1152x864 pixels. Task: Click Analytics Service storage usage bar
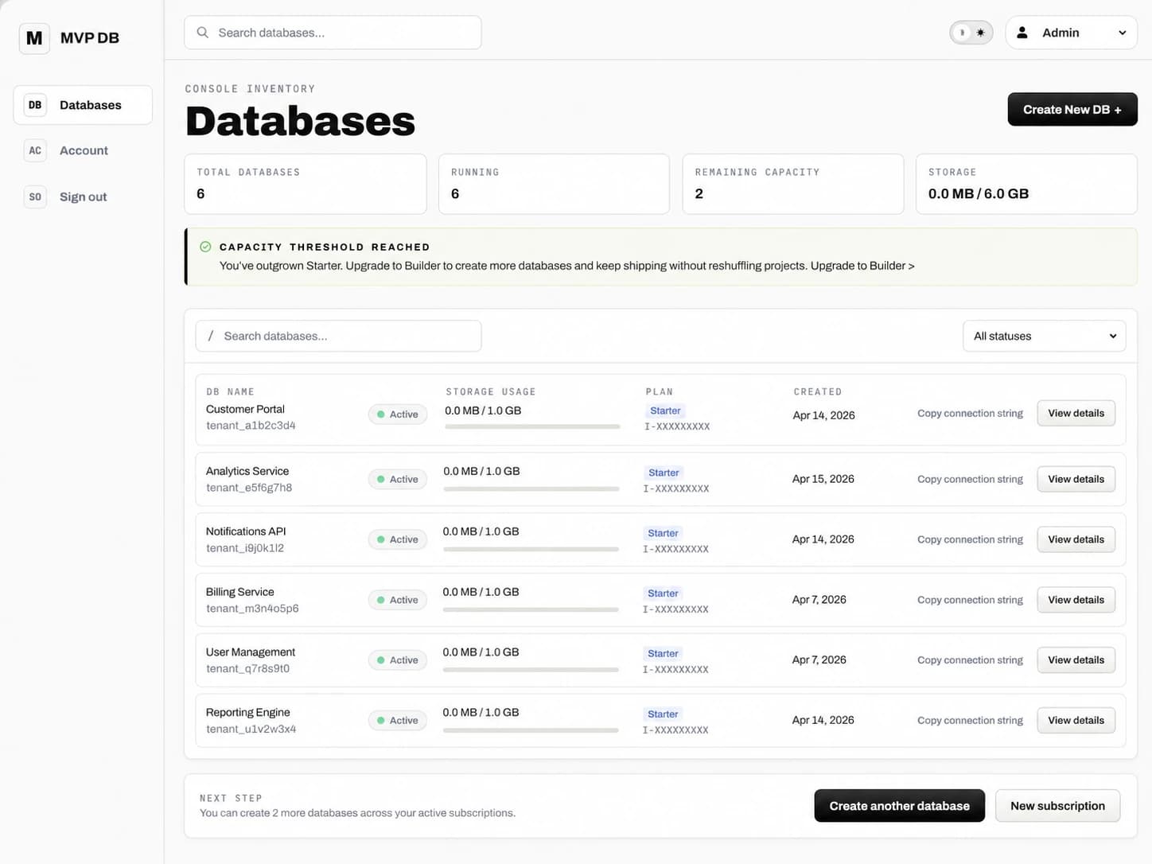pyautogui.click(x=531, y=488)
